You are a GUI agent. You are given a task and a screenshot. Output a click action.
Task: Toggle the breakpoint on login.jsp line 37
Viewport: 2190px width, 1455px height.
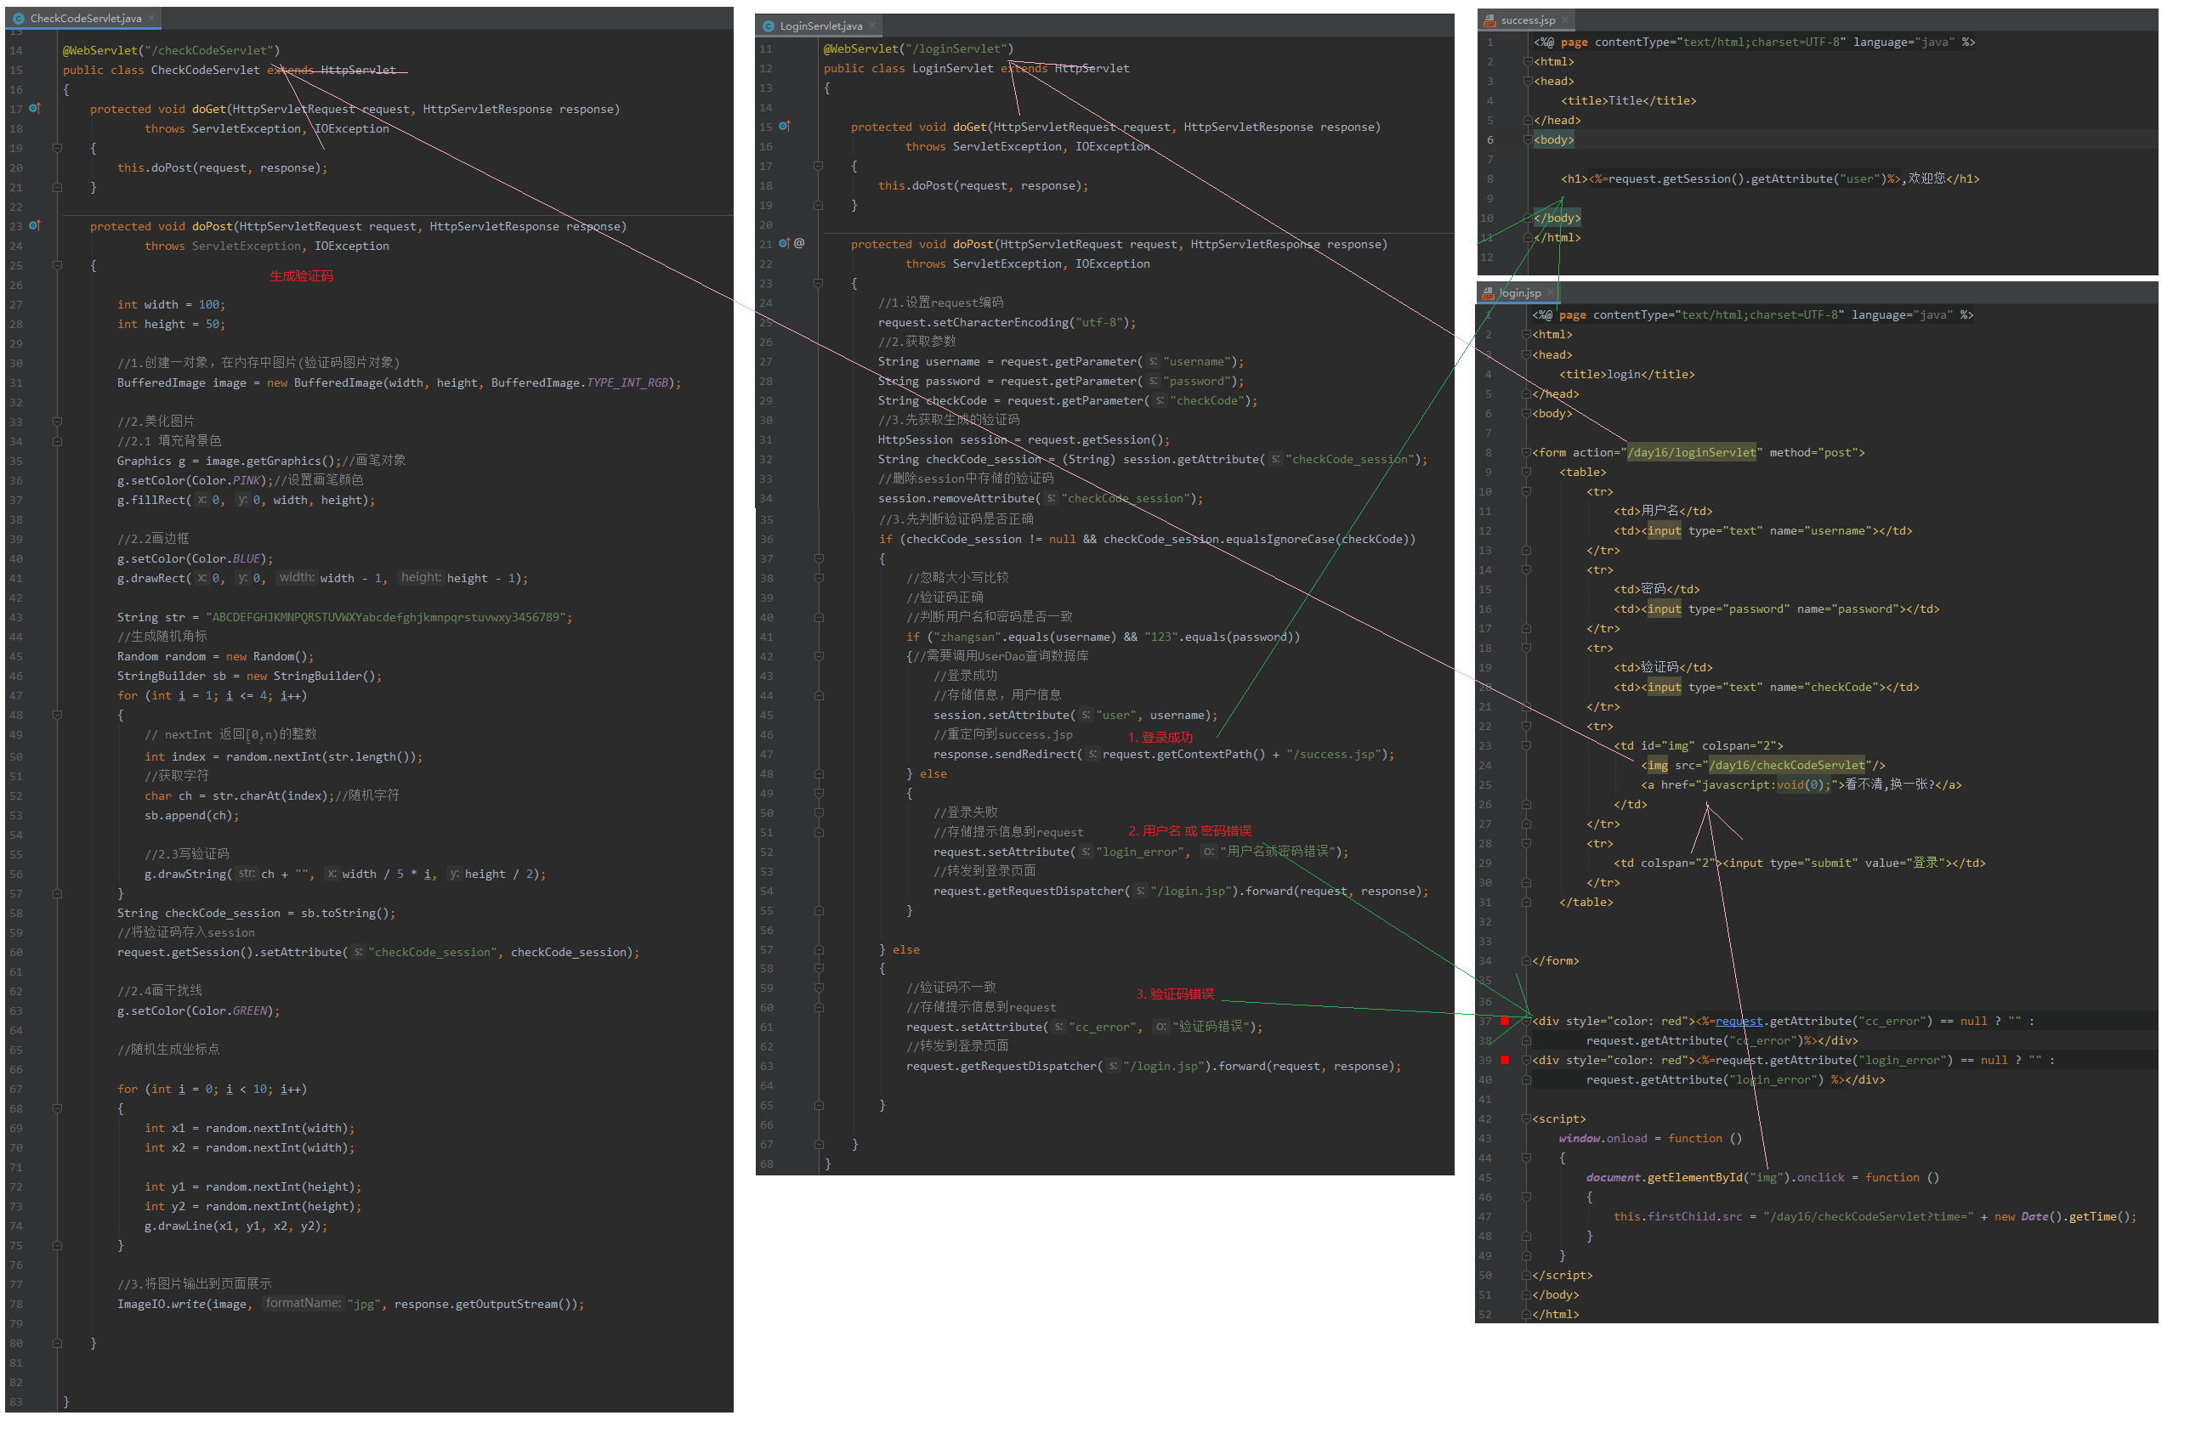coord(1504,1021)
